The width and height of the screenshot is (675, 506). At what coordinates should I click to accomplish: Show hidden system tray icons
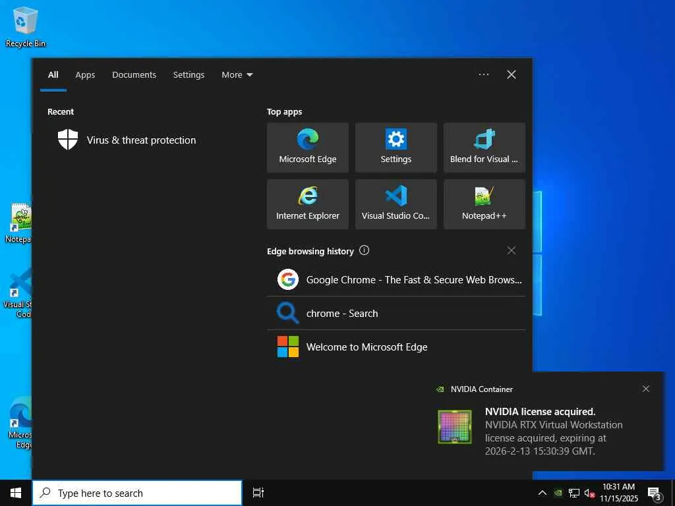[542, 493]
